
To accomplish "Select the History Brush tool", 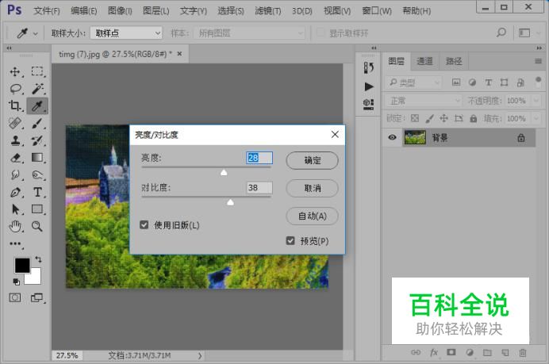I will point(37,140).
